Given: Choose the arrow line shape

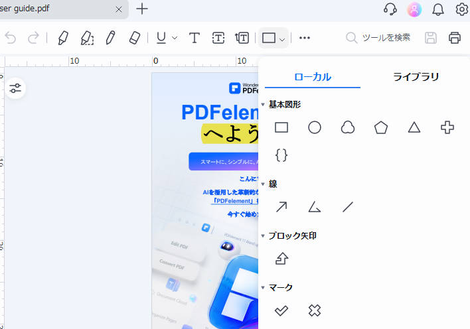Looking at the screenshot, I should click(x=281, y=207).
